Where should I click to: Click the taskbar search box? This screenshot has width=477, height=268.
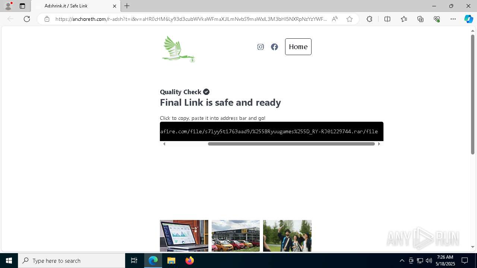pyautogui.click(x=72, y=261)
